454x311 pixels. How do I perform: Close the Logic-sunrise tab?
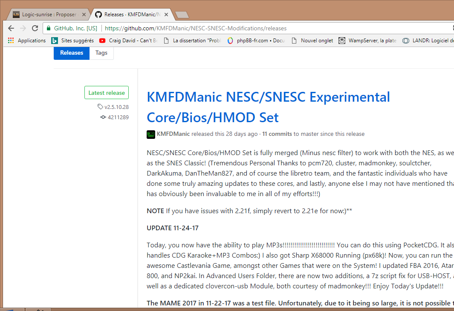pyautogui.click(x=84, y=15)
